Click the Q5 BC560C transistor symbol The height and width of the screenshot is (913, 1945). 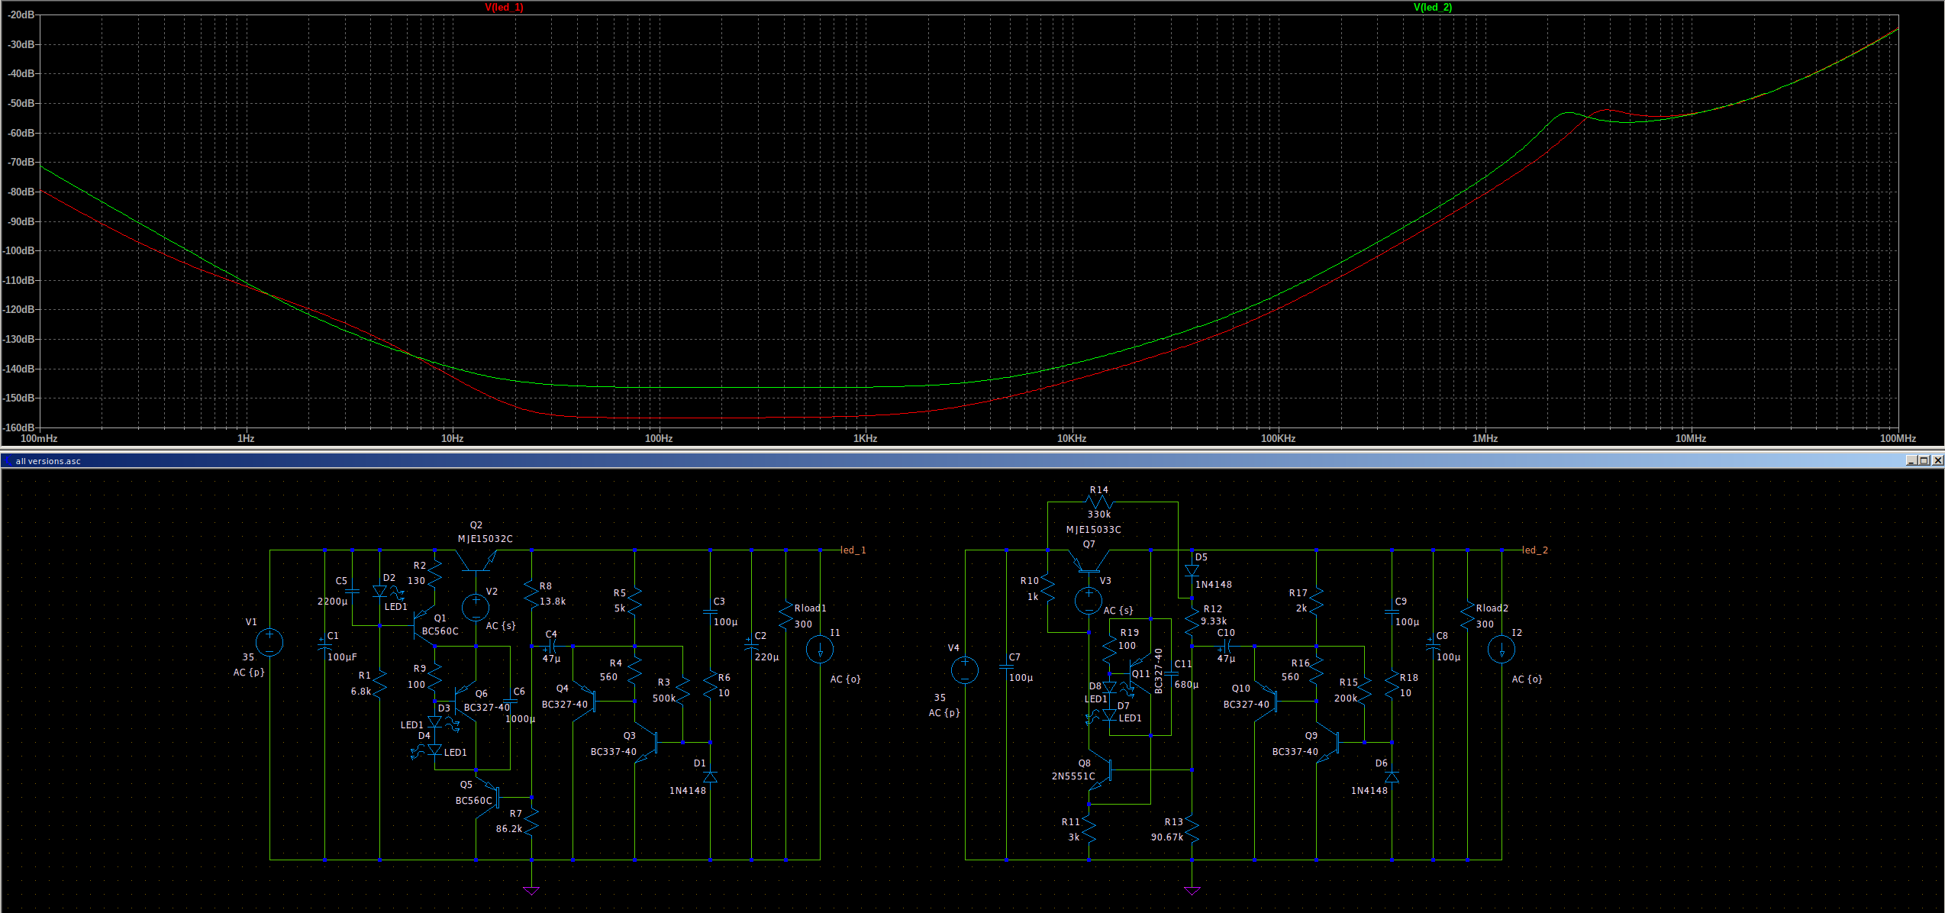pos(487,798)
